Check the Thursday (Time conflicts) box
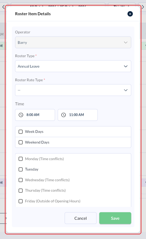The width and height of the screenshot is (146, 239). 21,191
